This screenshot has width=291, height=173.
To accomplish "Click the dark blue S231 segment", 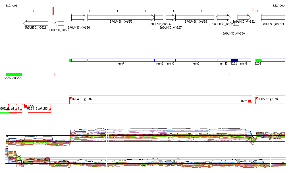I will pos(234,60).
